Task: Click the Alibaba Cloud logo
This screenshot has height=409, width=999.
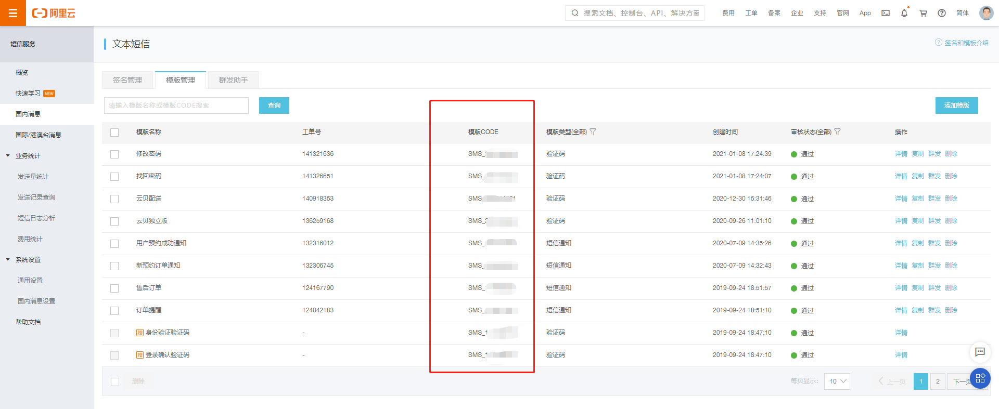Action: click(x=54, y=13)
